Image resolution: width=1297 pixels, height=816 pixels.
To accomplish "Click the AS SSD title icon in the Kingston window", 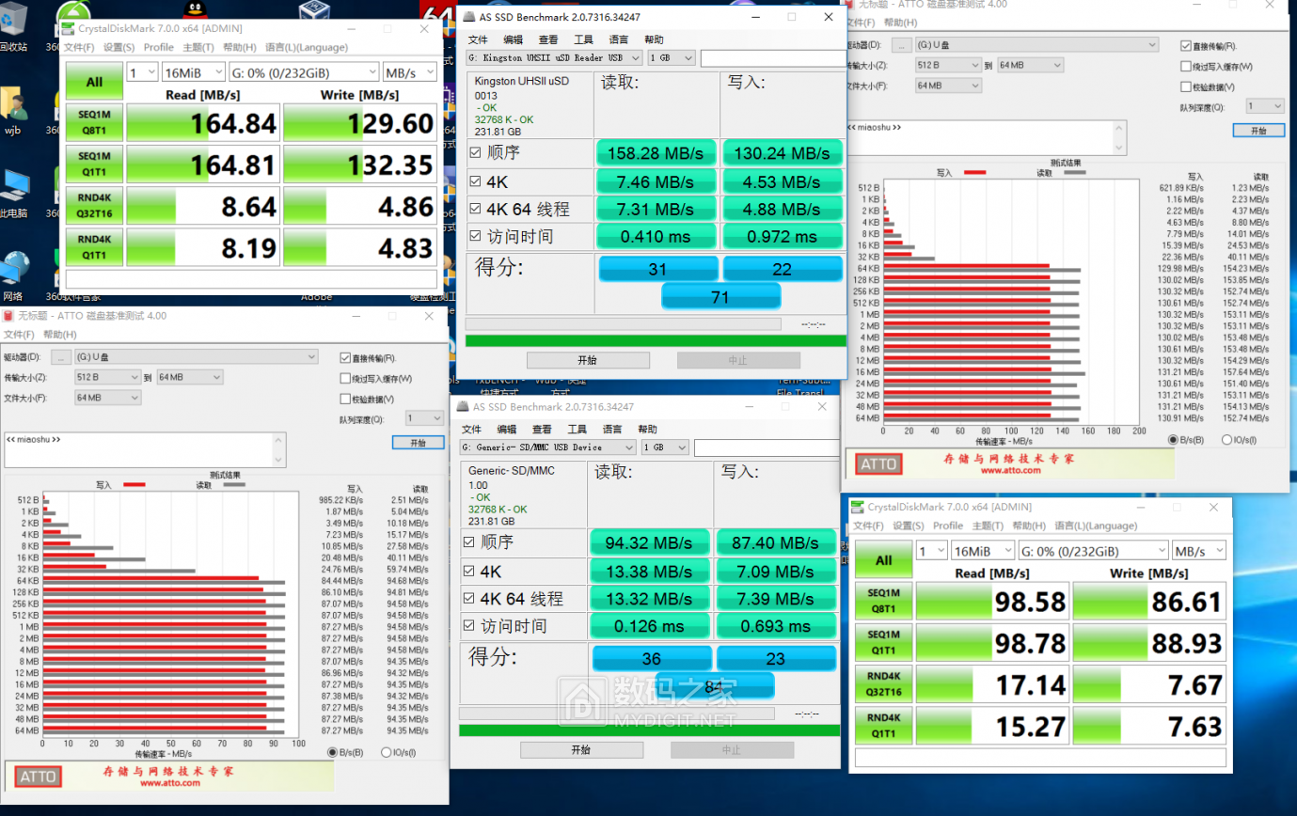I will click(x=469, y=16).
